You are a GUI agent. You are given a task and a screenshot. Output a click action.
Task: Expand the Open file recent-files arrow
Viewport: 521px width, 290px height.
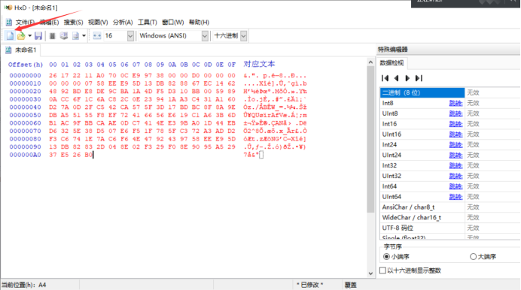(x=29, y=36)
